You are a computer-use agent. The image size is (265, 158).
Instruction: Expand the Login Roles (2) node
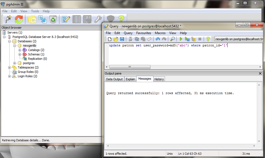point(10,76)
